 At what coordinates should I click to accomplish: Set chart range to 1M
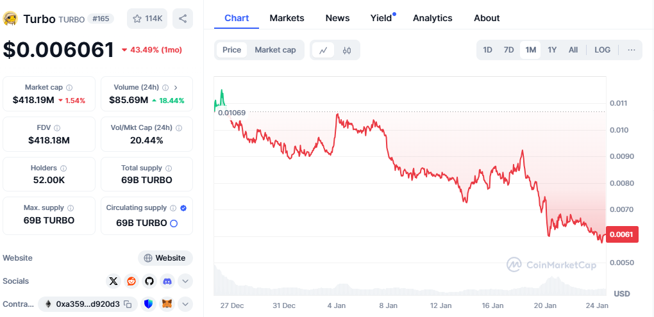coord(530,50)
